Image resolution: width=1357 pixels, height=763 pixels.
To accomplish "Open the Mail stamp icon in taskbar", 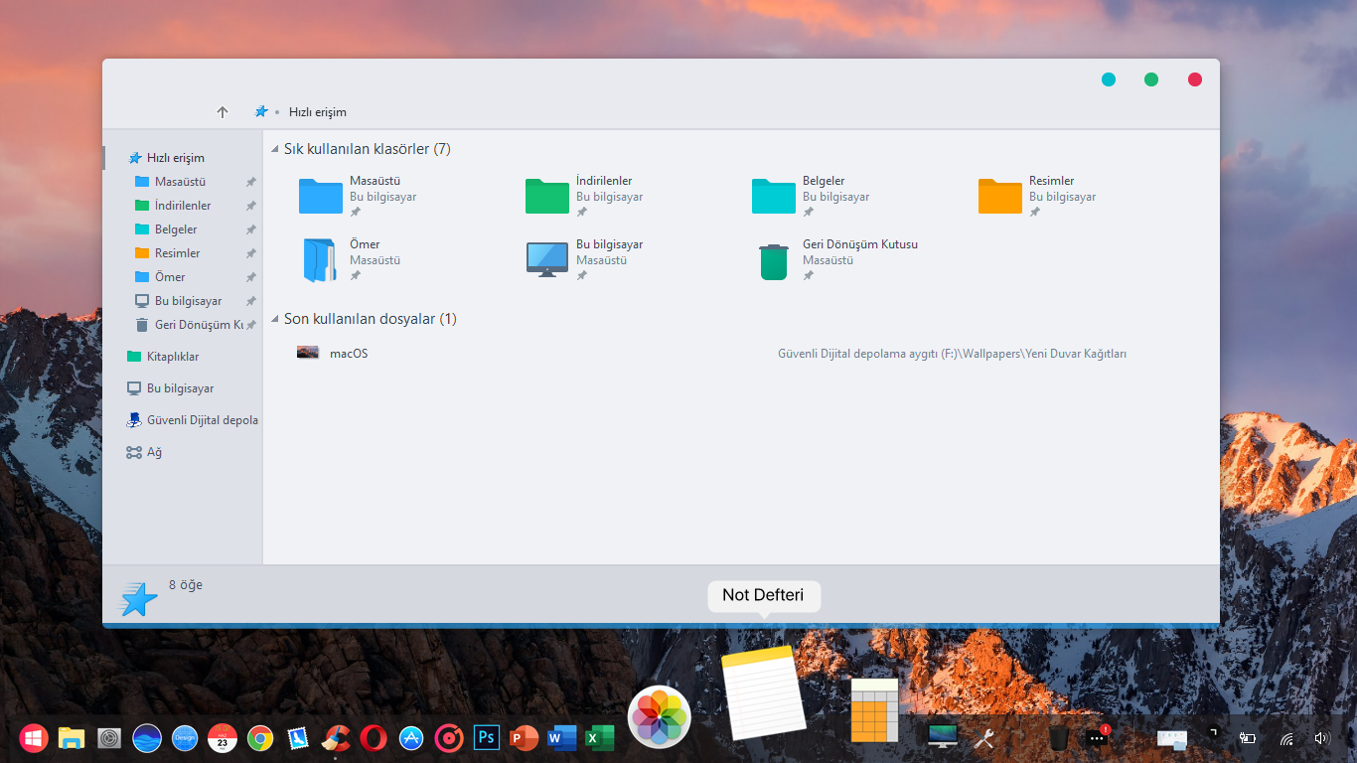I will [x=298, y=738].
